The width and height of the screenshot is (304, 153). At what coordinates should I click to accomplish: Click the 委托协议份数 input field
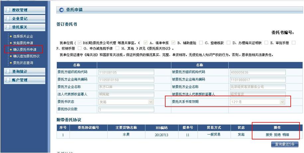coord(126,109)
